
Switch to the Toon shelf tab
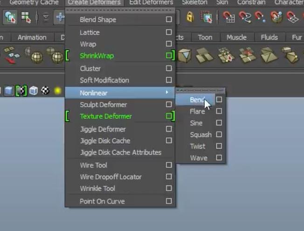coord(205,37)
